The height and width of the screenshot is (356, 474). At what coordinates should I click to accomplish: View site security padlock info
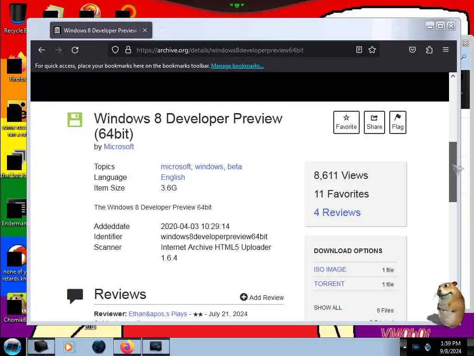tap(128, 50)
